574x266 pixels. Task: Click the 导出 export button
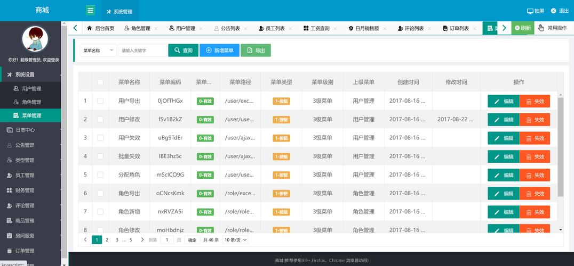point(256,51)
